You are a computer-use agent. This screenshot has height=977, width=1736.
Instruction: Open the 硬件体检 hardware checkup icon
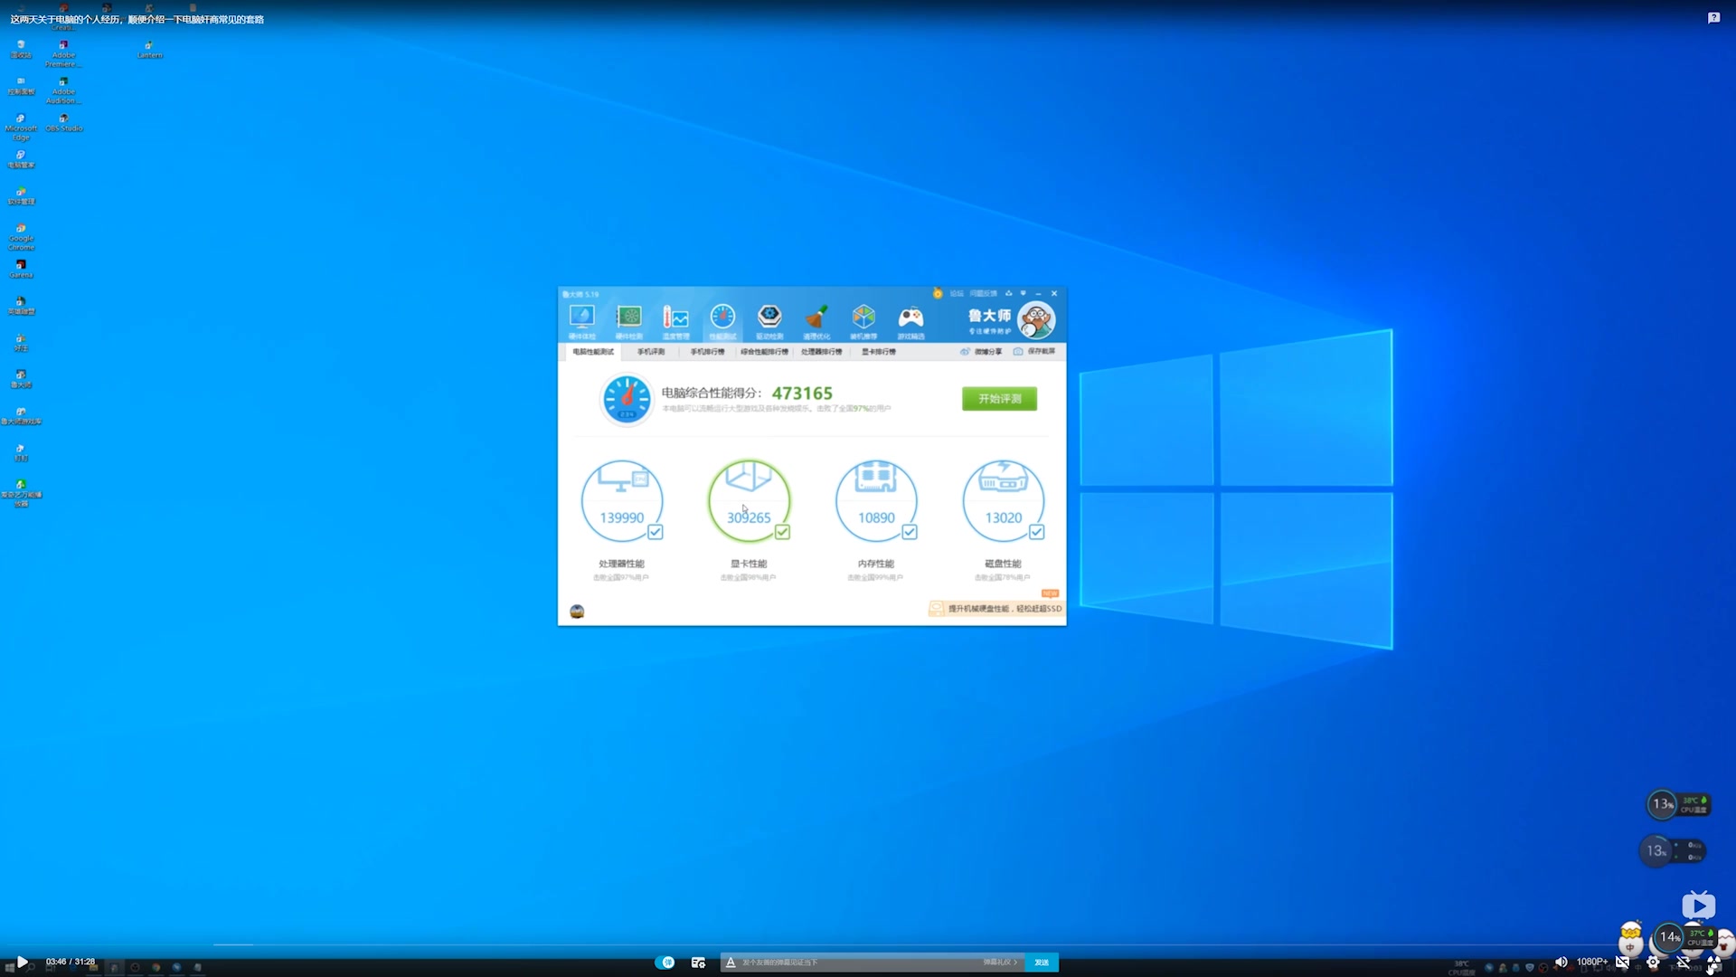click(581, 318)
